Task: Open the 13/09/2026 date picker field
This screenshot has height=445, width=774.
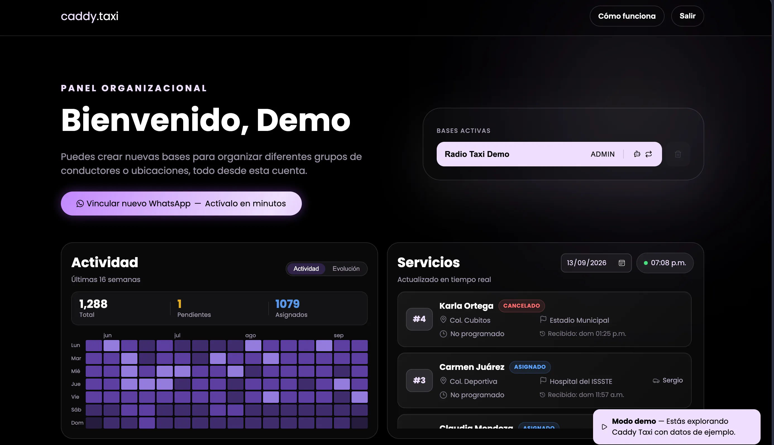Action: pos(596,263)
